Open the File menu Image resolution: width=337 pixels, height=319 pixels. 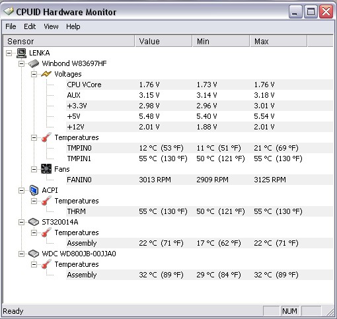(11, 26)
